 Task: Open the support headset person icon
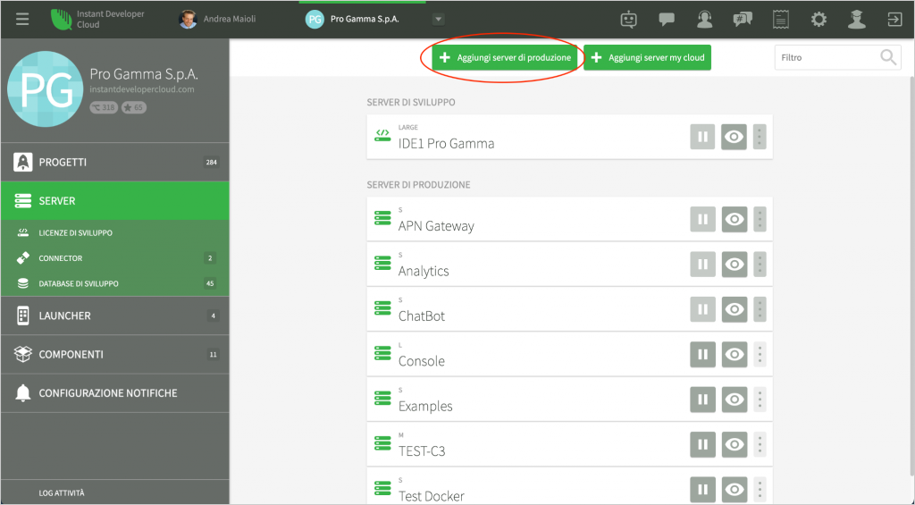[x=704, y=20]
